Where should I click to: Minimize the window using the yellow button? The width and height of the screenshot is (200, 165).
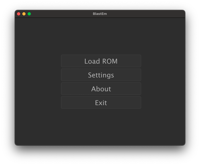(x=24, y=14)
